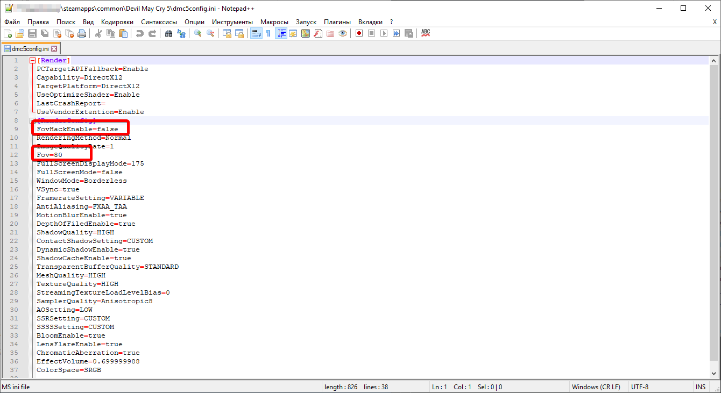Click the Stop recording macro icon
The image size is (721, 393).
point(371,33)
